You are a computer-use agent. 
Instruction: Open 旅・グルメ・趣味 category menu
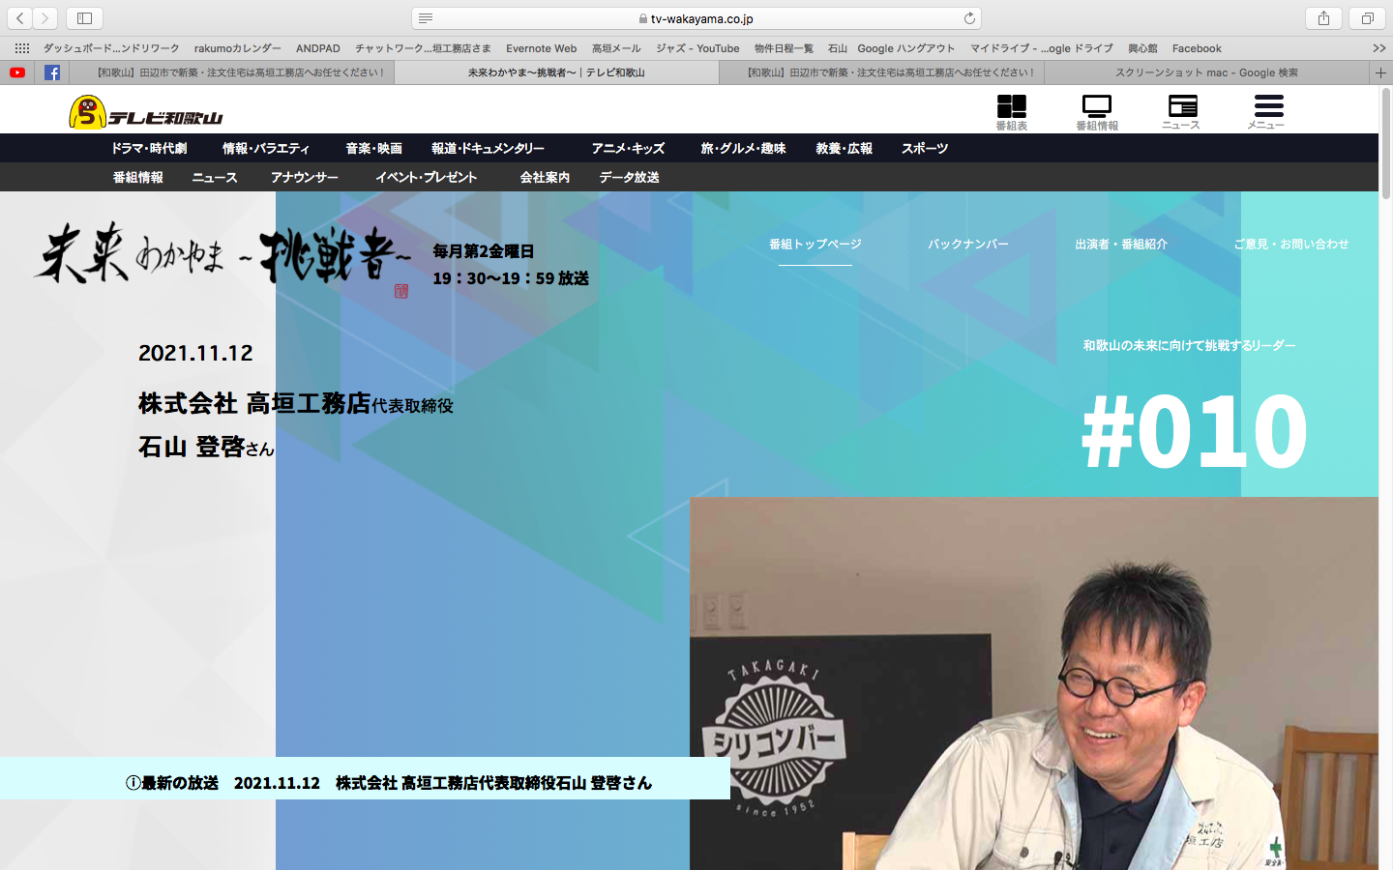(743, 149)
